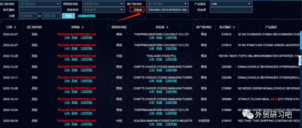Sort by the 海关编码 column header

click(x=226, y=27)
